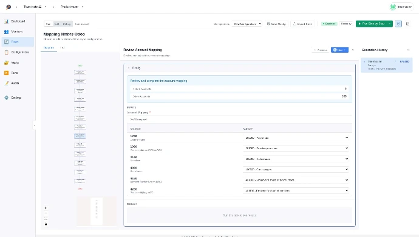
Task: Click the app logo in top bar
Action: click(9, 7)
